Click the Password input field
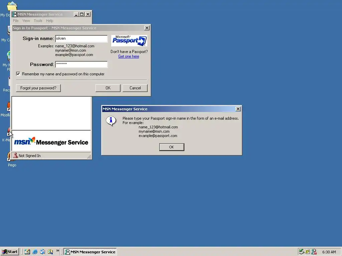Screen dimensions: 342x256 point(81,64)
